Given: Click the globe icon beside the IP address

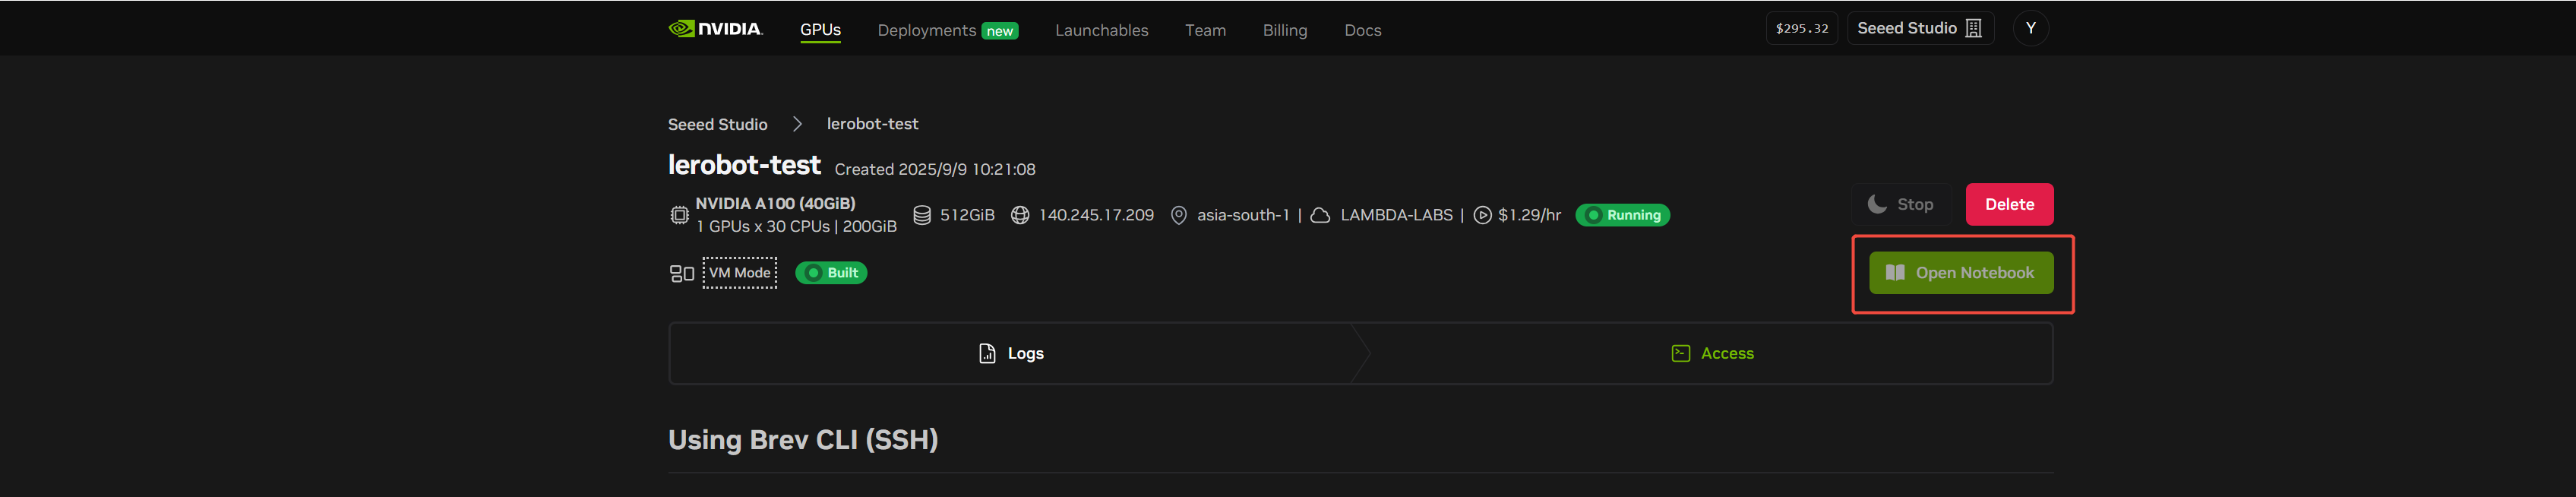Looking at the screenshot, I should click(1019, 215).
